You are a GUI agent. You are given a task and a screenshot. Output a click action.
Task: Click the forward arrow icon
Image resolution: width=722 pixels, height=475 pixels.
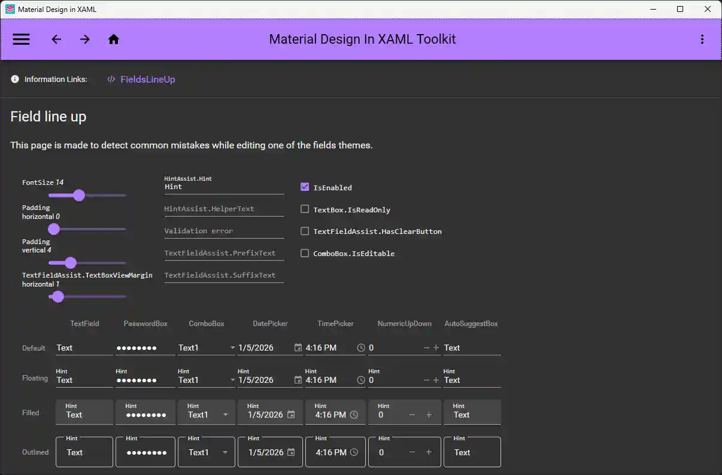coord(85,39)
